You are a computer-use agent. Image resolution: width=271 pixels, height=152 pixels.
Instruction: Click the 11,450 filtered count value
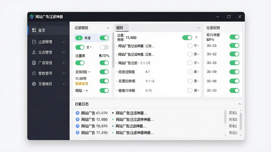[131, 37]
